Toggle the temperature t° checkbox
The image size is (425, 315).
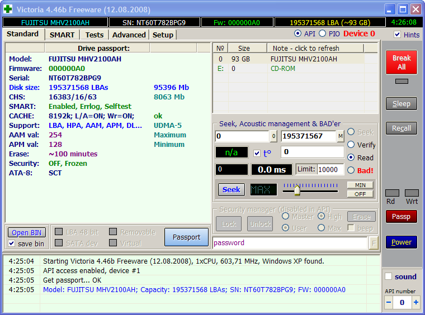[257, 154]
